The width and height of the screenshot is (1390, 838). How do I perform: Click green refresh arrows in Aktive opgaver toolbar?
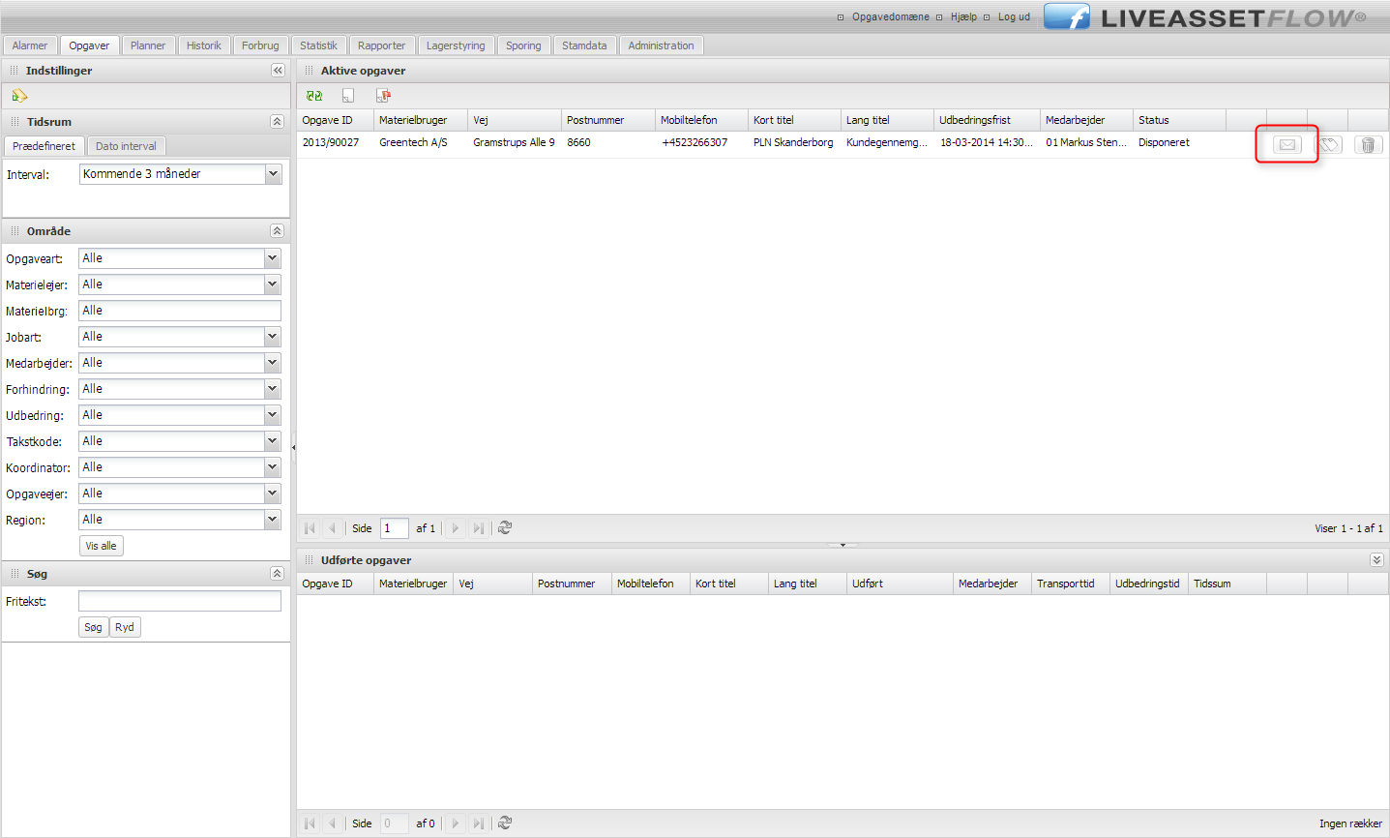pos(314,96)
